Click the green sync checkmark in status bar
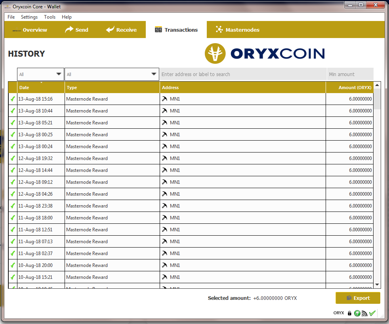 372,313
